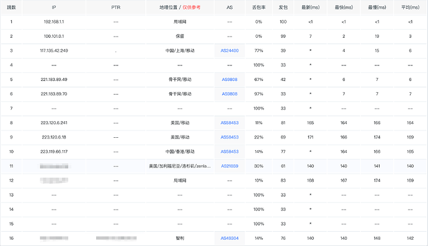Select the IP 117.135.42.249 cell

tap(54, 51)
